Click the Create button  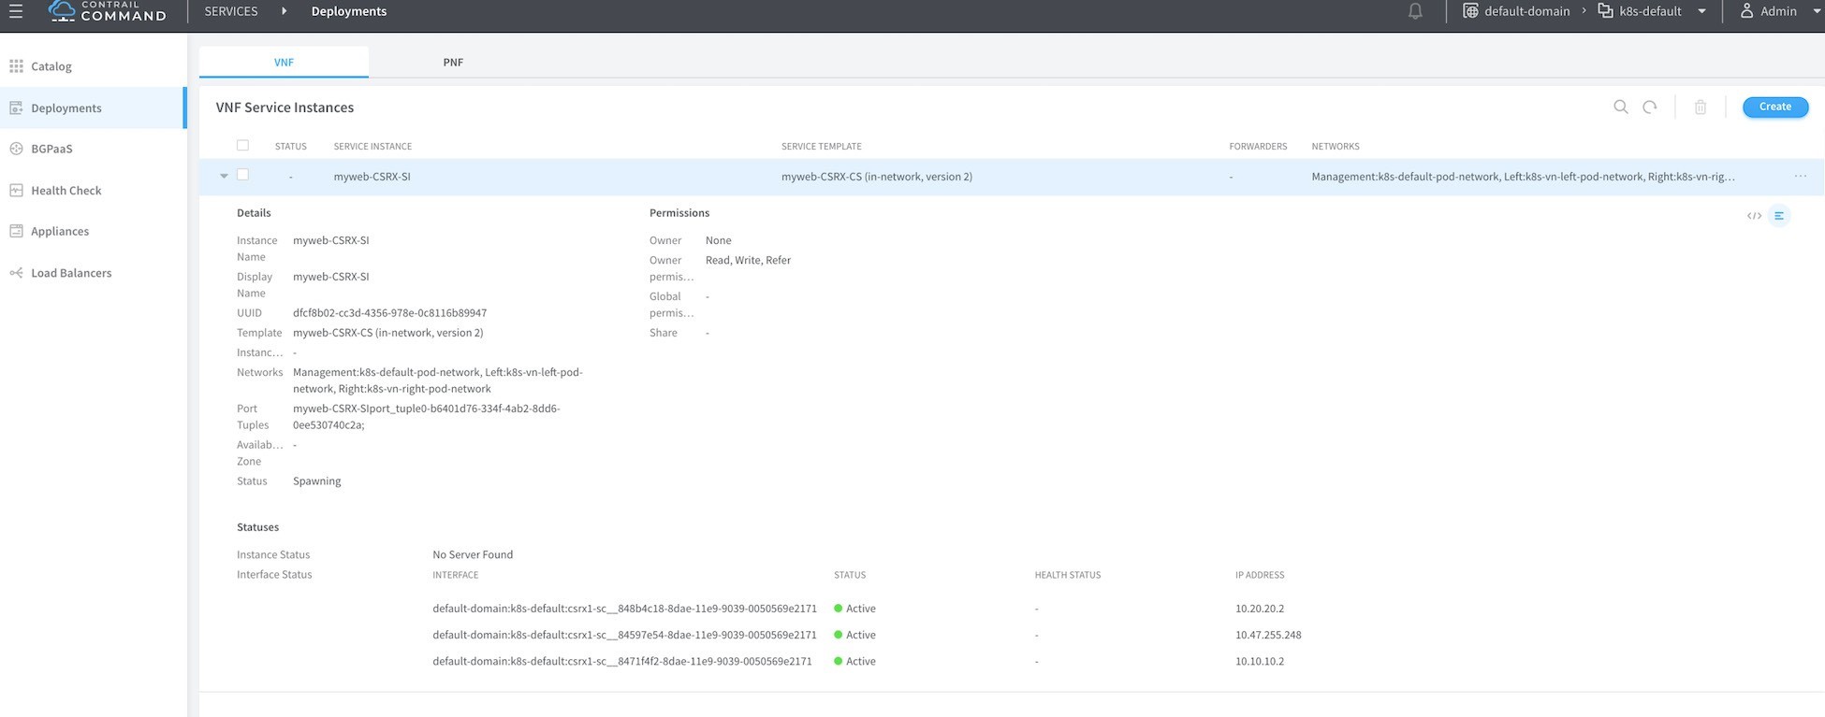click(1775, 107)
